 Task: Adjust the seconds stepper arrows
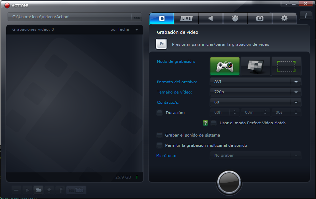click(x=296, y=113)
